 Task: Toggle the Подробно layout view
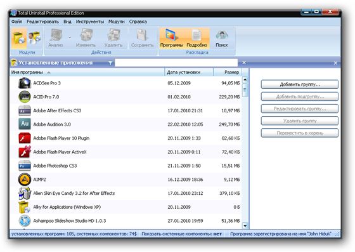(x=197, y=38)
